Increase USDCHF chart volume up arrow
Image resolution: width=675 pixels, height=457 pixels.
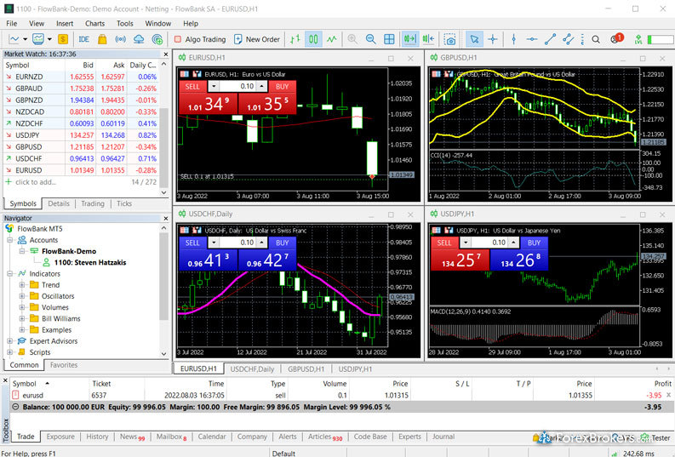pyautogui.click(x=261, y=243)
